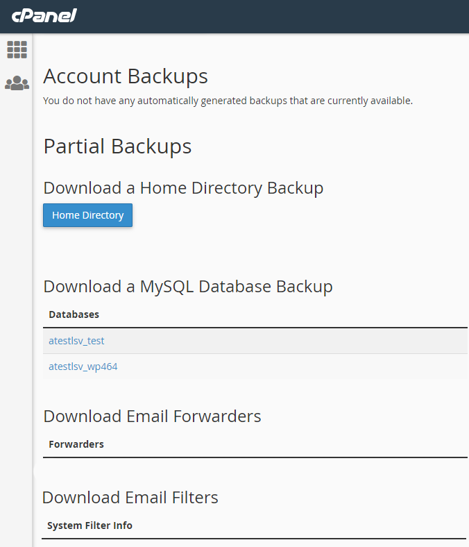
Task: Download the Home Directory backup
Action: point(87,215)
